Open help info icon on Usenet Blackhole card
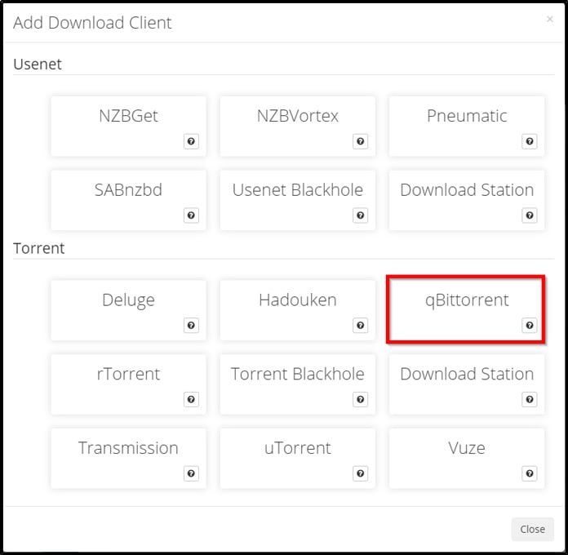 coord(360,215)
